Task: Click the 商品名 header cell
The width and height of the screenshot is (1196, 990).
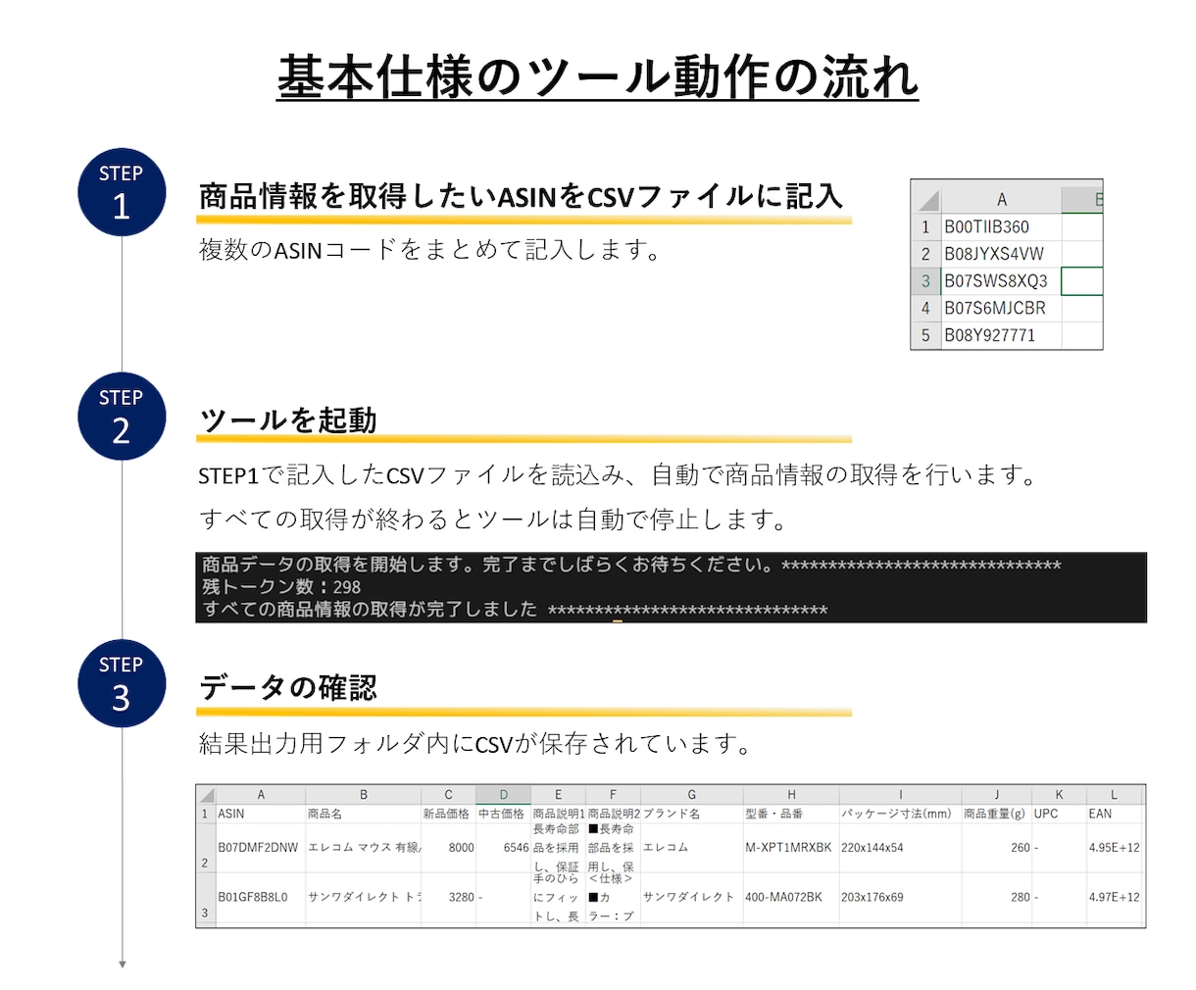Action: [364, 814]
